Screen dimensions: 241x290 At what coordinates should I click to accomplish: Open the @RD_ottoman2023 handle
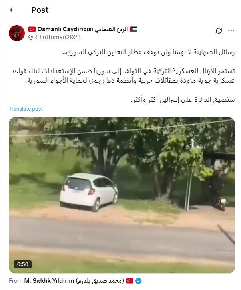(54, 37)
